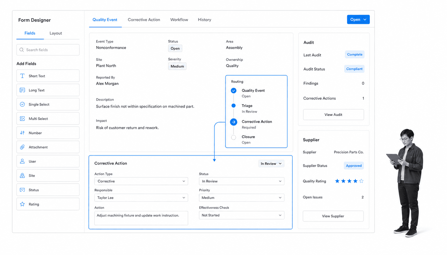The width and height of the screenshot is (447, 255).
Task: Select the Fields tab in Form Designer
Action: [30, 33]
